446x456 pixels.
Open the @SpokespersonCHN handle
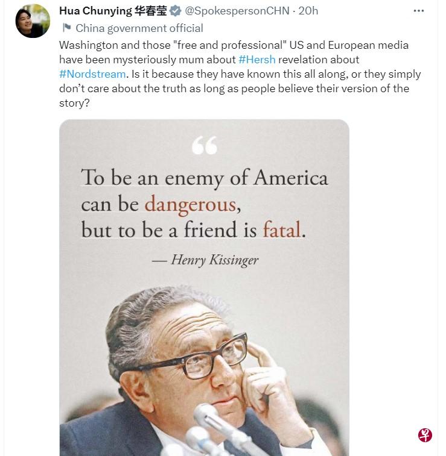pos(237,11)
